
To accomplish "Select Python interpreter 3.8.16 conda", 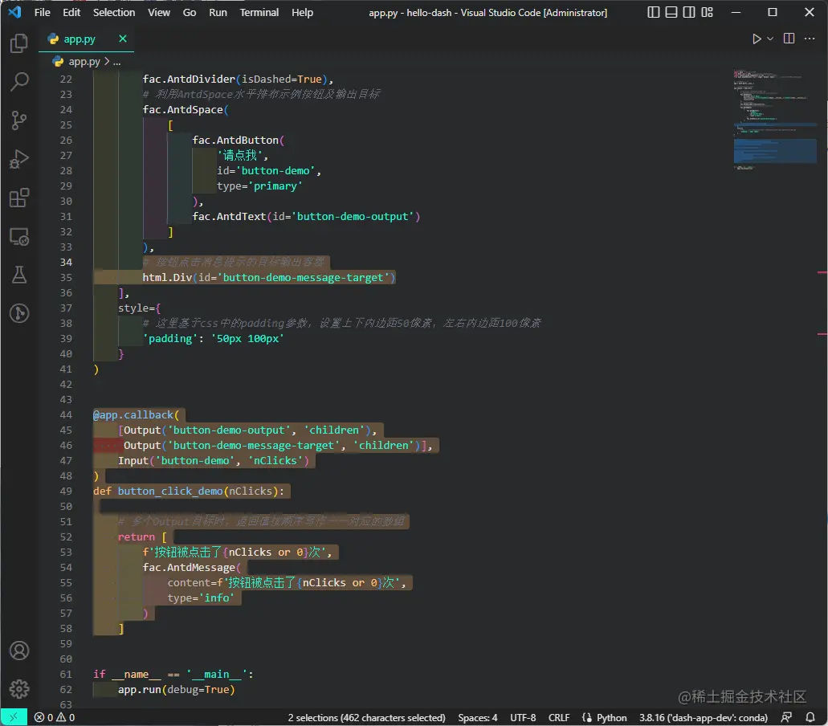I will coord(703,717).
